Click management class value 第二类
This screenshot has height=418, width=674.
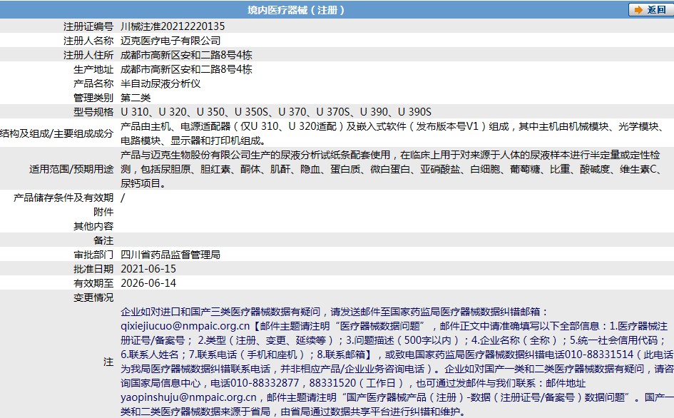136,98
